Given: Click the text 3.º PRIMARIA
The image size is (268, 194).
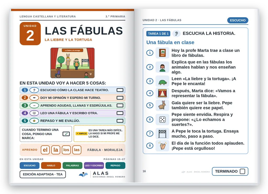Looking at the screenshot, I should click(115, 16).
